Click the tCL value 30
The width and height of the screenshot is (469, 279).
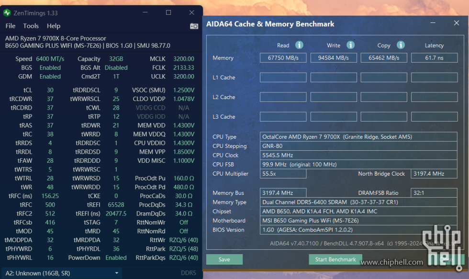(x=50, y=90)
